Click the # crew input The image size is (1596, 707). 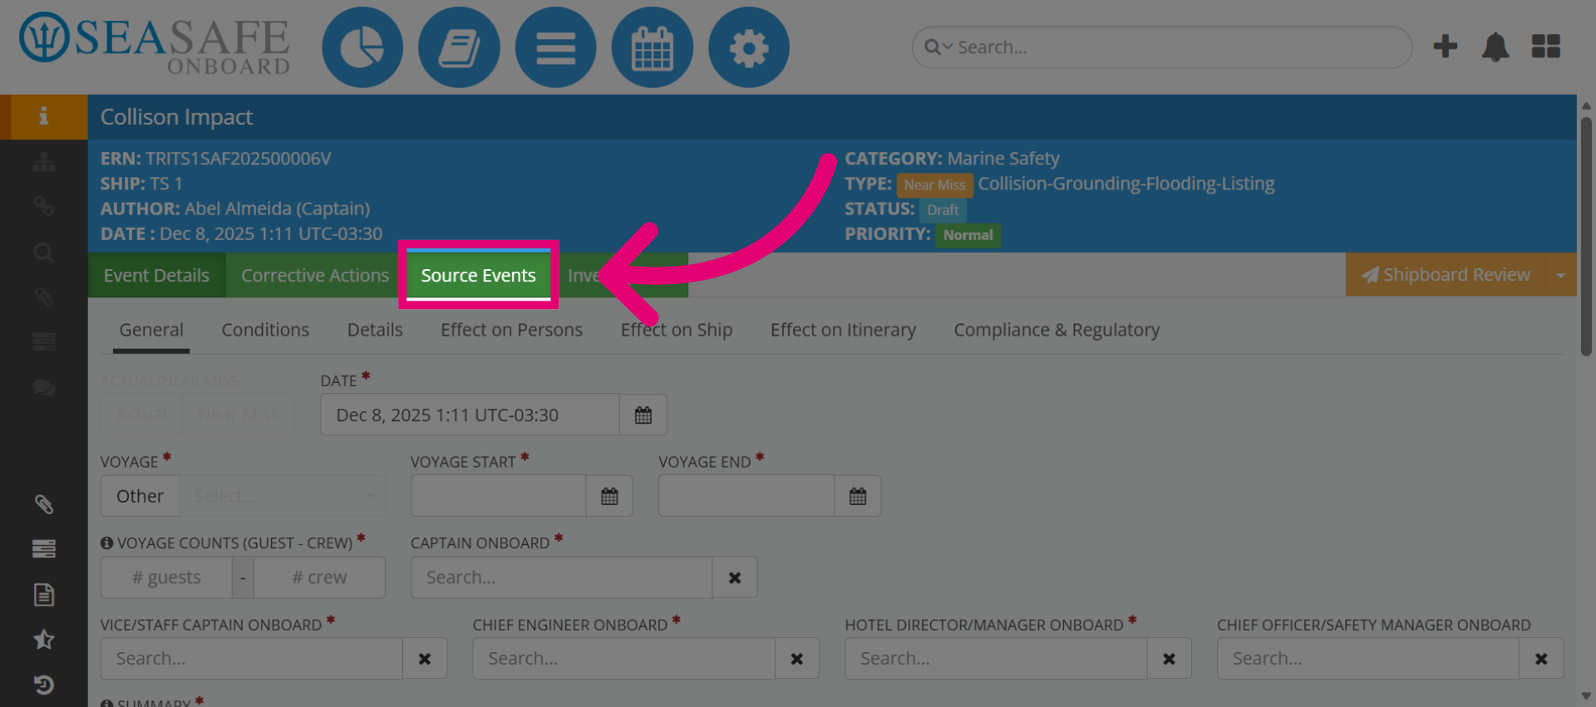coord(319,577)
